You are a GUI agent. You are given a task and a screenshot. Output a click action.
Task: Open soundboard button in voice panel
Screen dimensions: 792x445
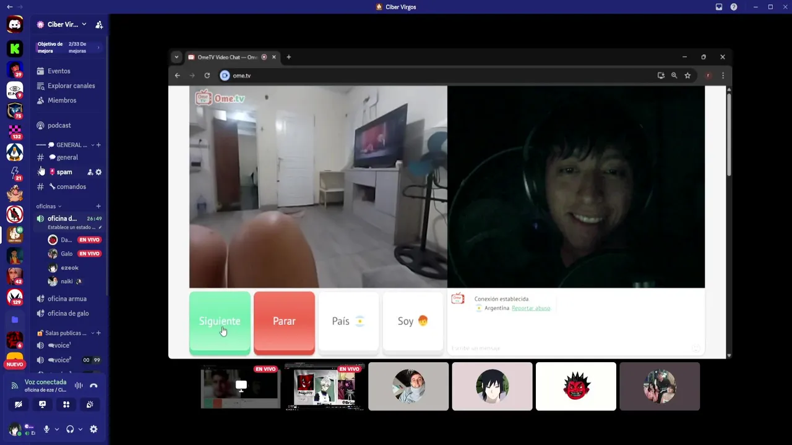[x=90, y=404]
